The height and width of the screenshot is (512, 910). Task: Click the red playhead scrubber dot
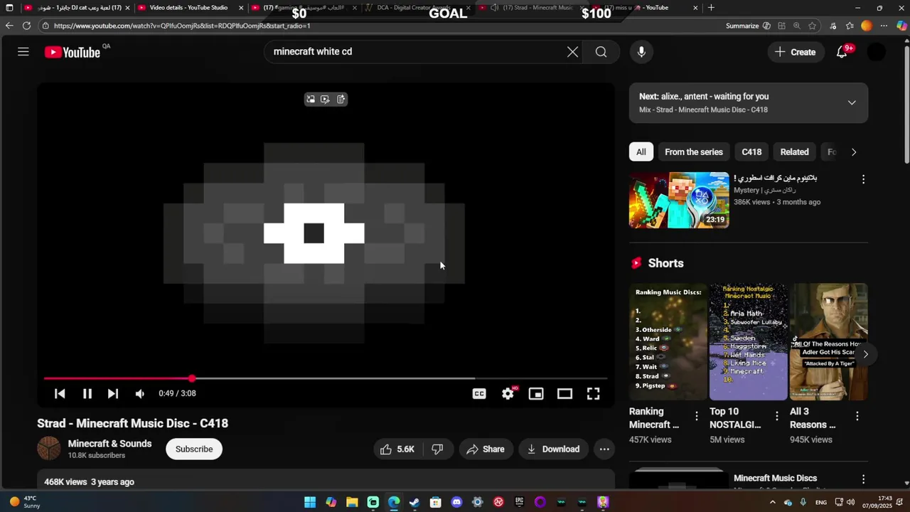[192, 379]
